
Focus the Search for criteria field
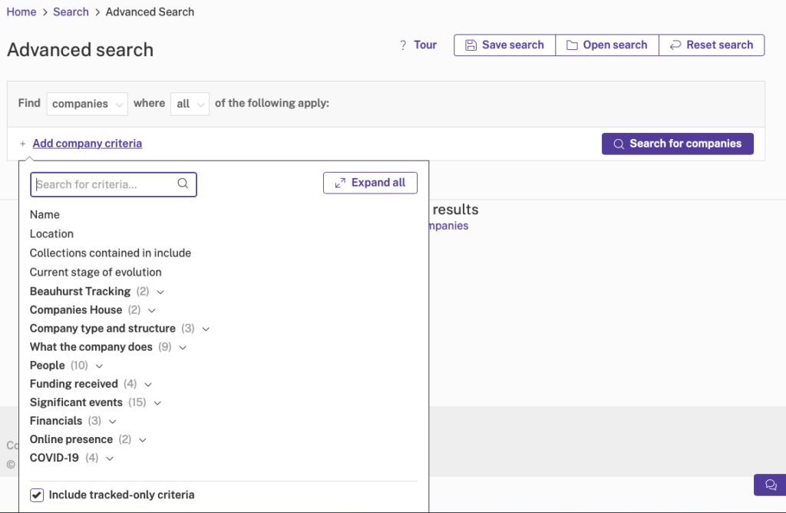point(114,184)
